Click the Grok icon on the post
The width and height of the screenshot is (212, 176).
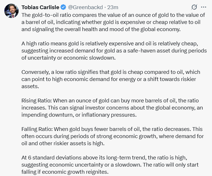pyautogui.click(x=194, y=7)
